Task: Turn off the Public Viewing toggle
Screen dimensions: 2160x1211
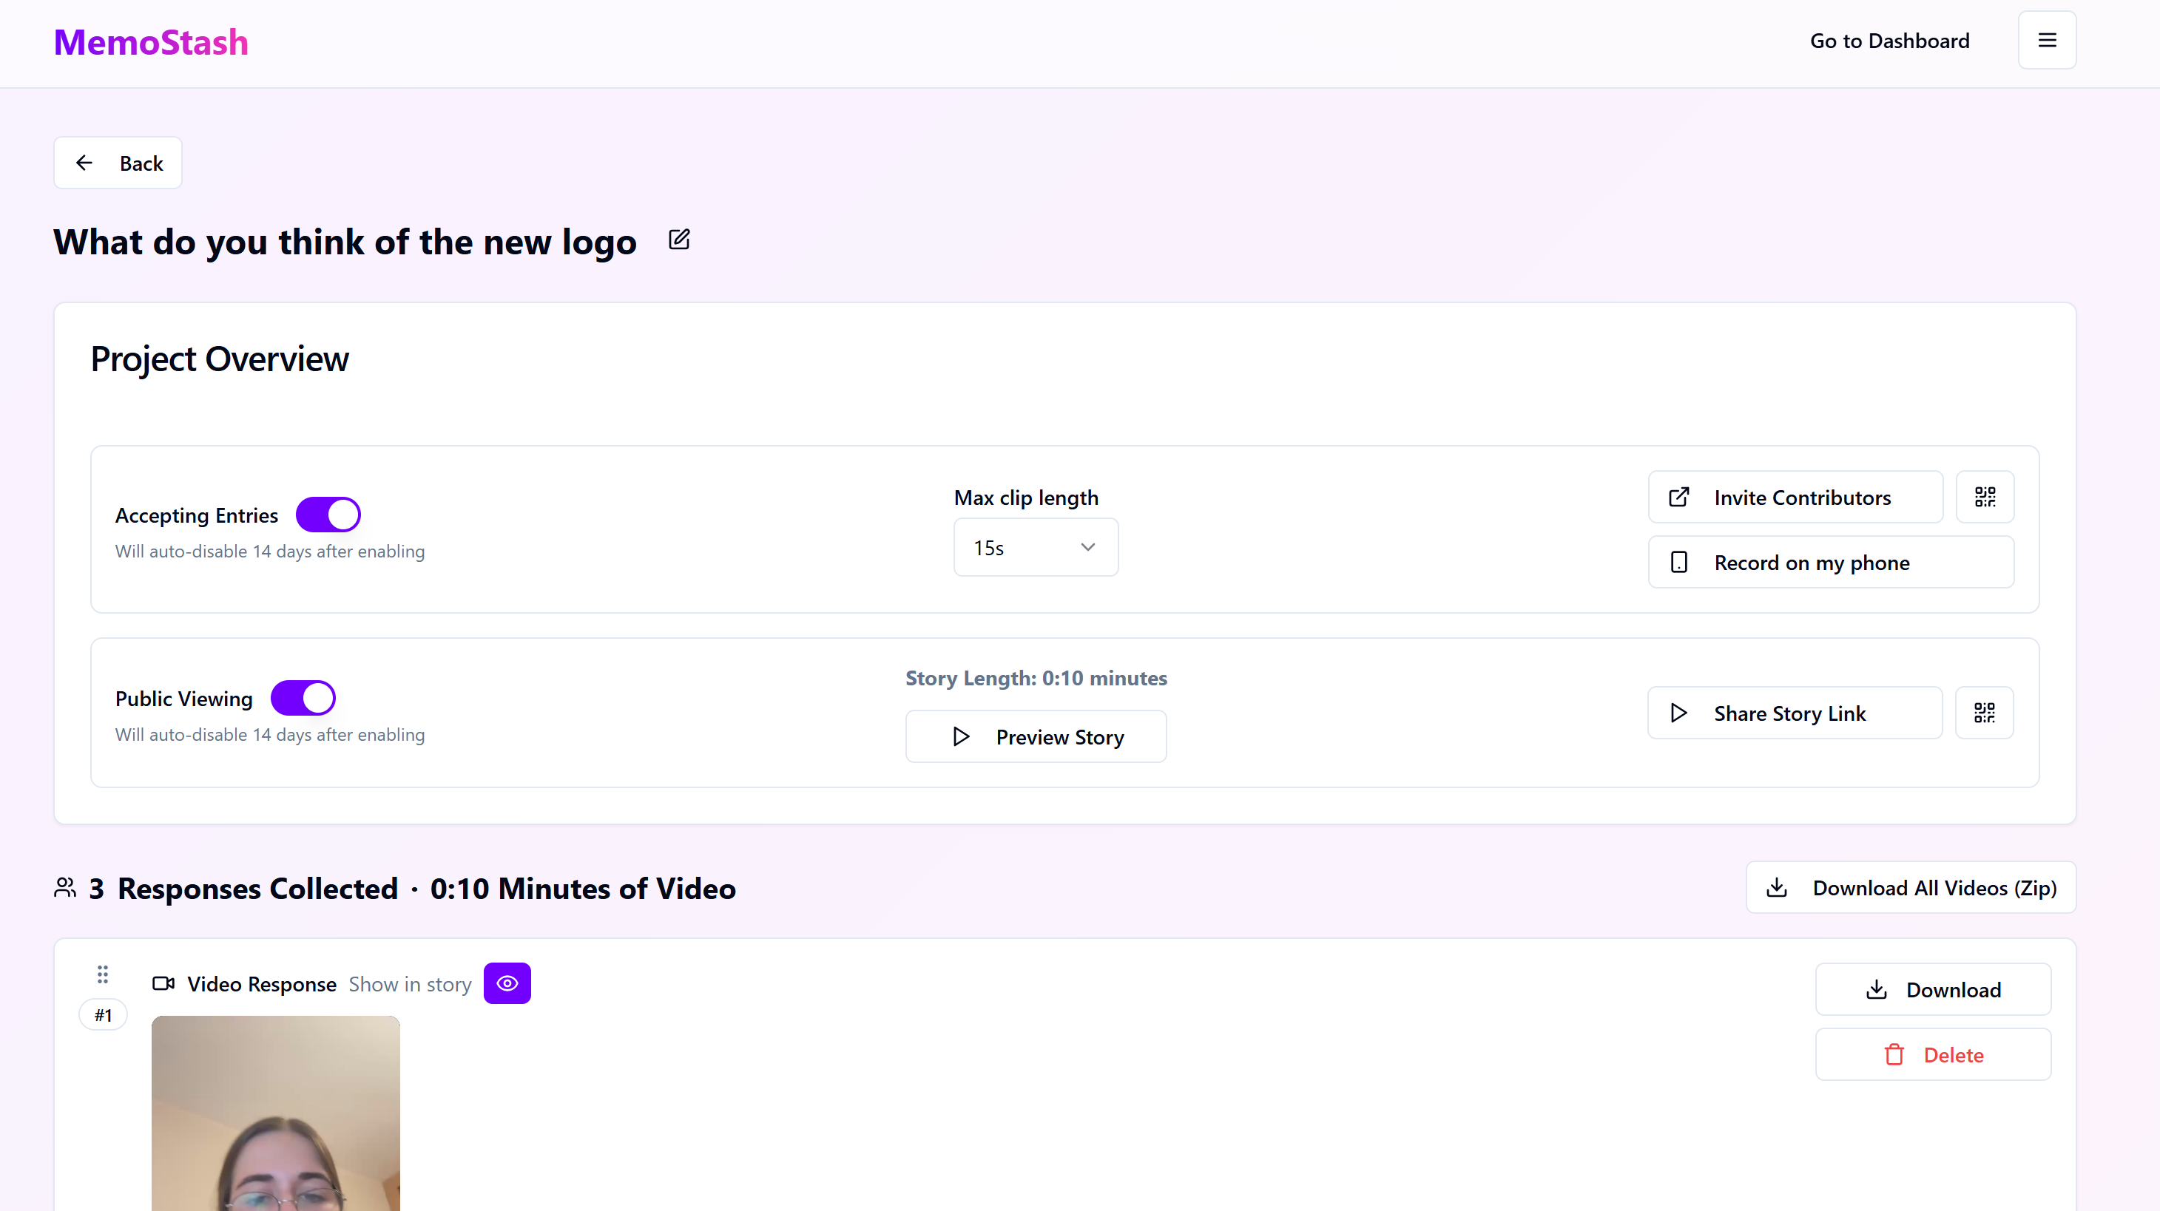Action: coord(303,698)
